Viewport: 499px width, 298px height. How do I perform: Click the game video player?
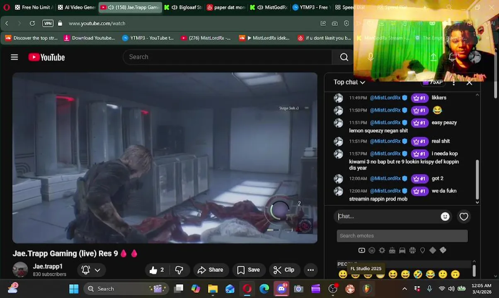(x=165, y=158)
